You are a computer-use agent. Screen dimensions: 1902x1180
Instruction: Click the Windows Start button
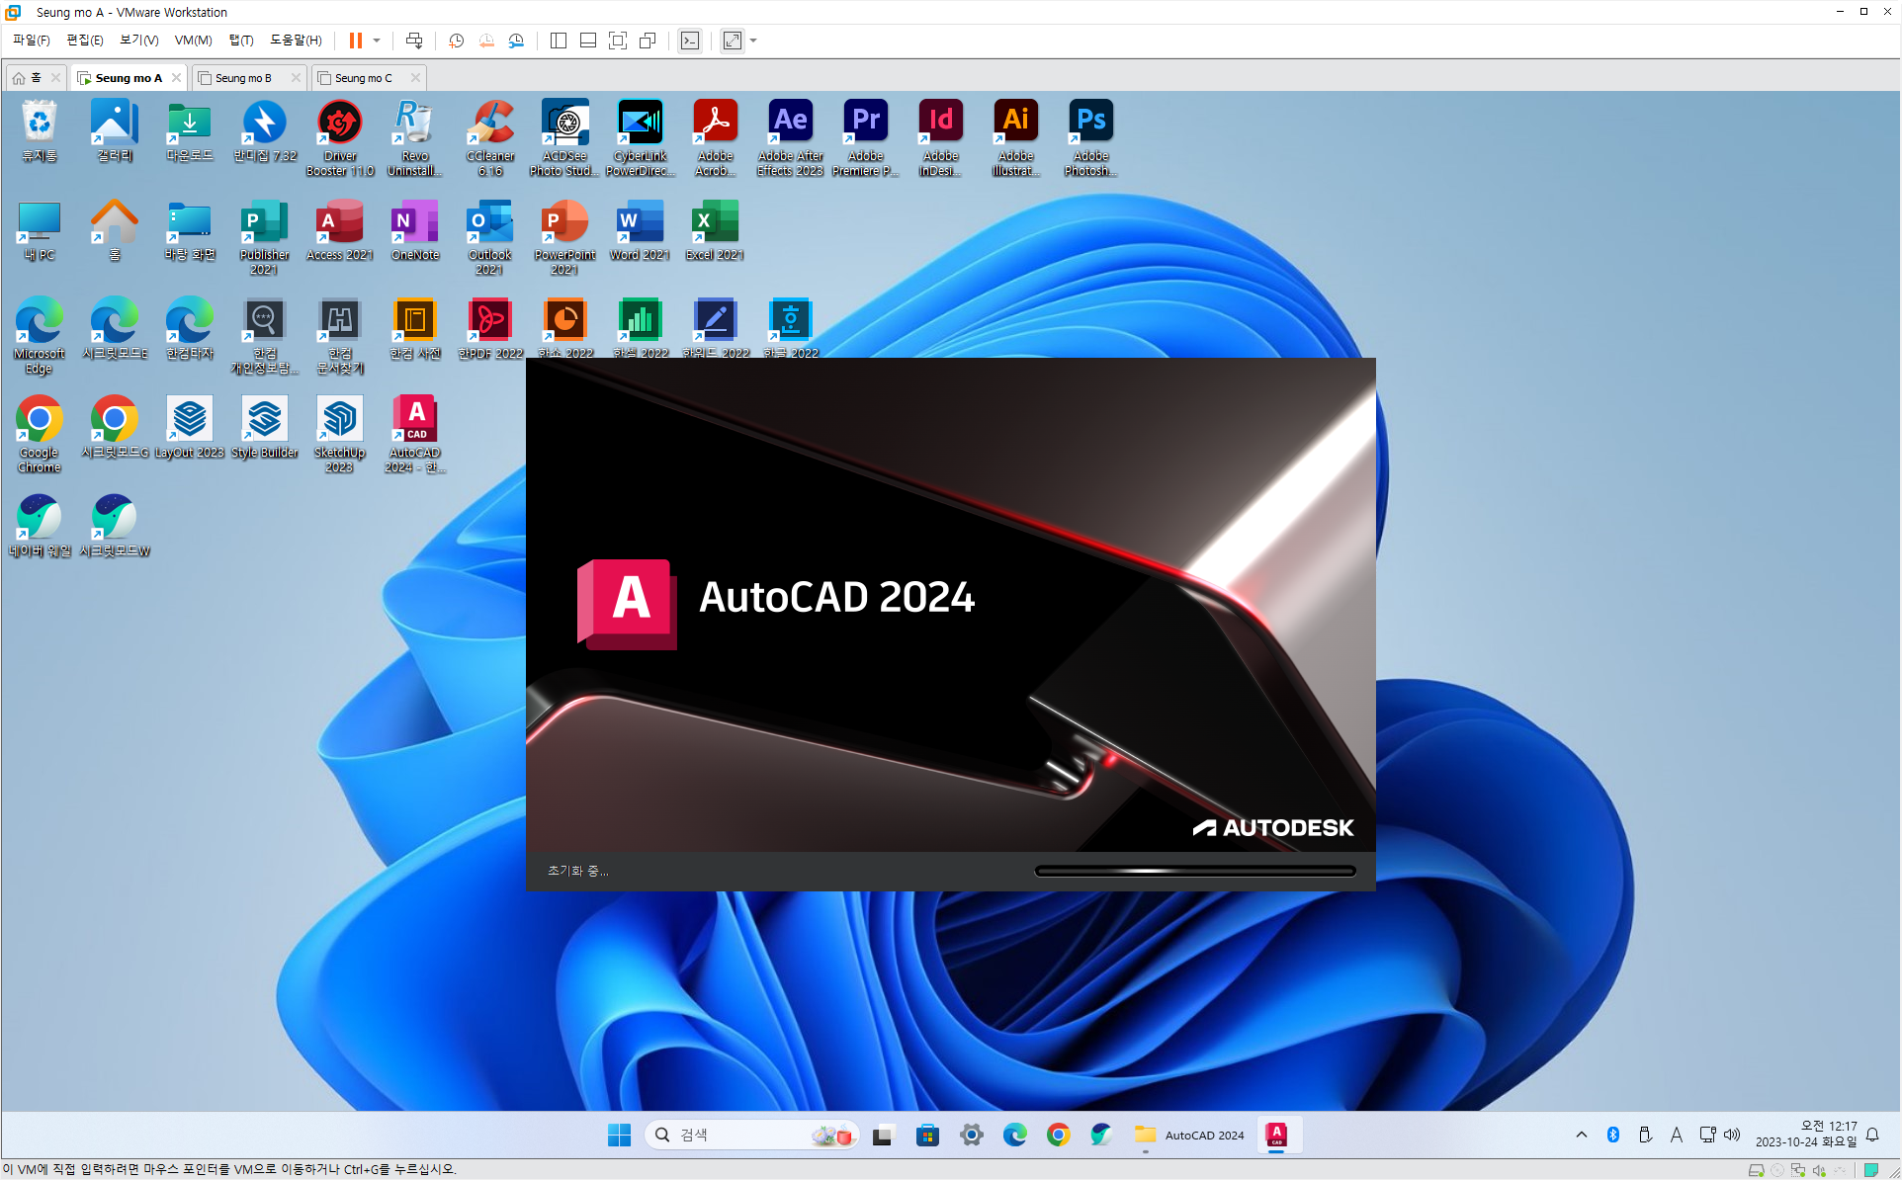click(620, 1136)
